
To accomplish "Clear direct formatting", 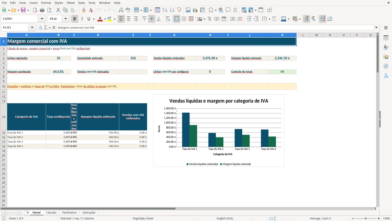I will [x=91, y=10].
